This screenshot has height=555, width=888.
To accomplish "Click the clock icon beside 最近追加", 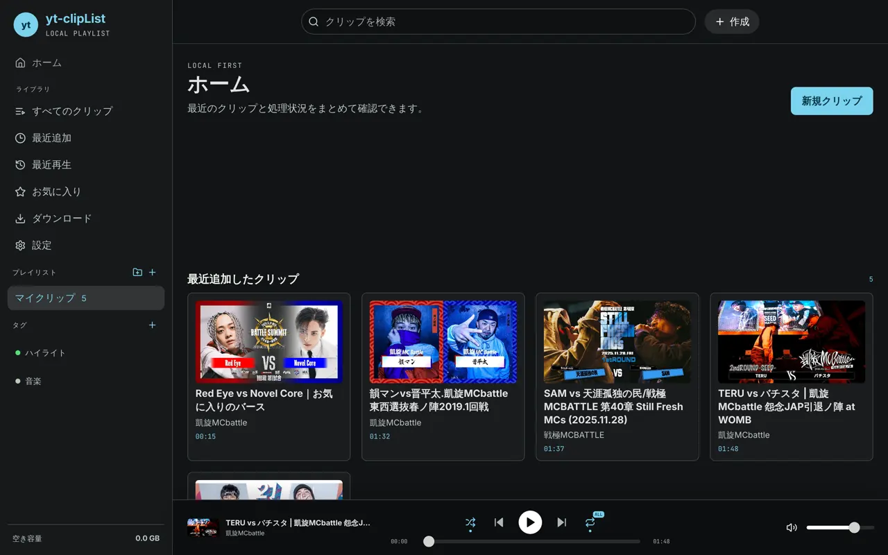I will pyautogui.click(x=20, y=138).
